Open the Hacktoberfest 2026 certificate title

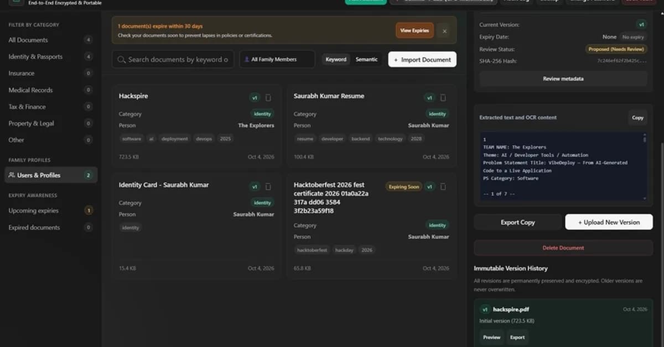coord(331,198)
